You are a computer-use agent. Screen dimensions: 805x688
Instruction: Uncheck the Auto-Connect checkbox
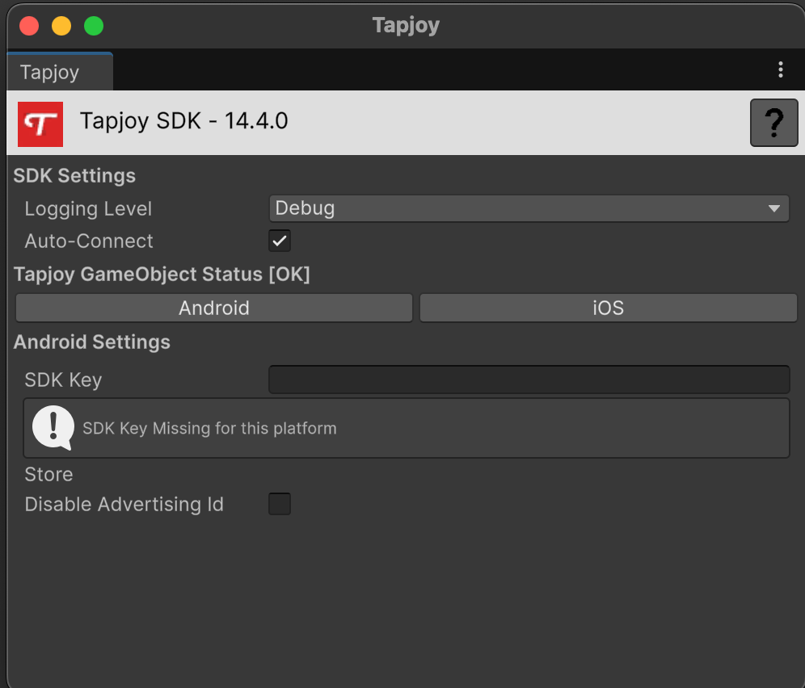[x=280, y=241]
